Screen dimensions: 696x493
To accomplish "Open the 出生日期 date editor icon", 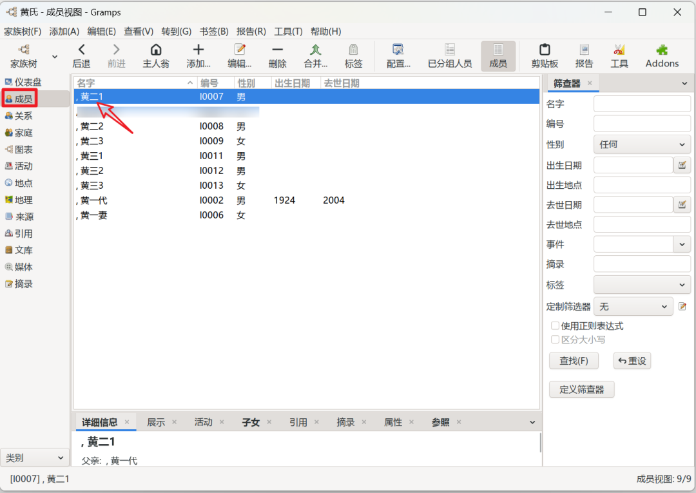I will [682, 165].
